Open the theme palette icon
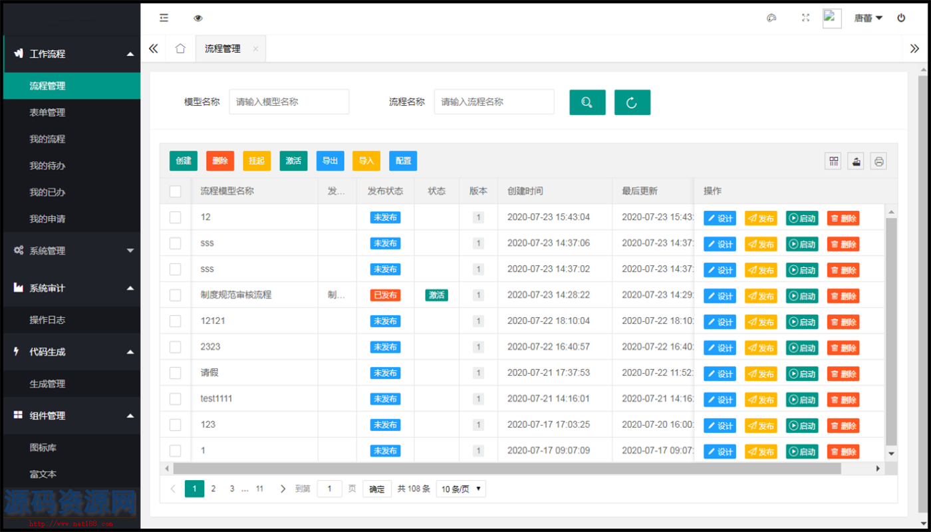The image size is (931, 532). (771, 18)
